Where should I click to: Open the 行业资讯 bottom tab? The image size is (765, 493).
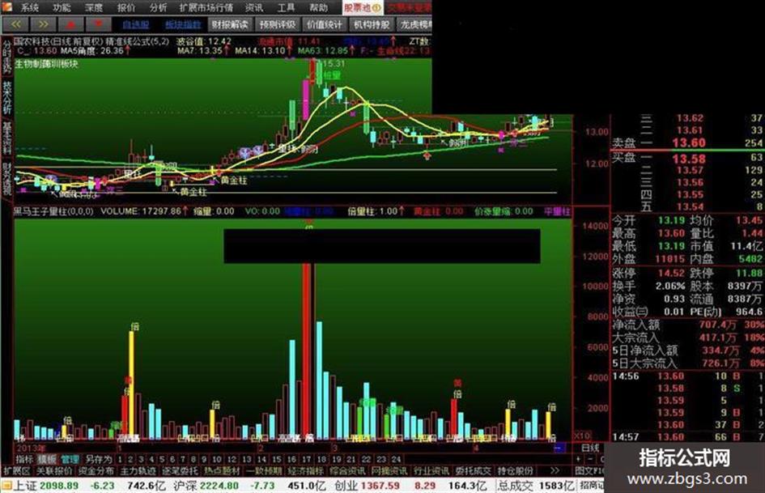pyautogui.click(x=431, y=471)
